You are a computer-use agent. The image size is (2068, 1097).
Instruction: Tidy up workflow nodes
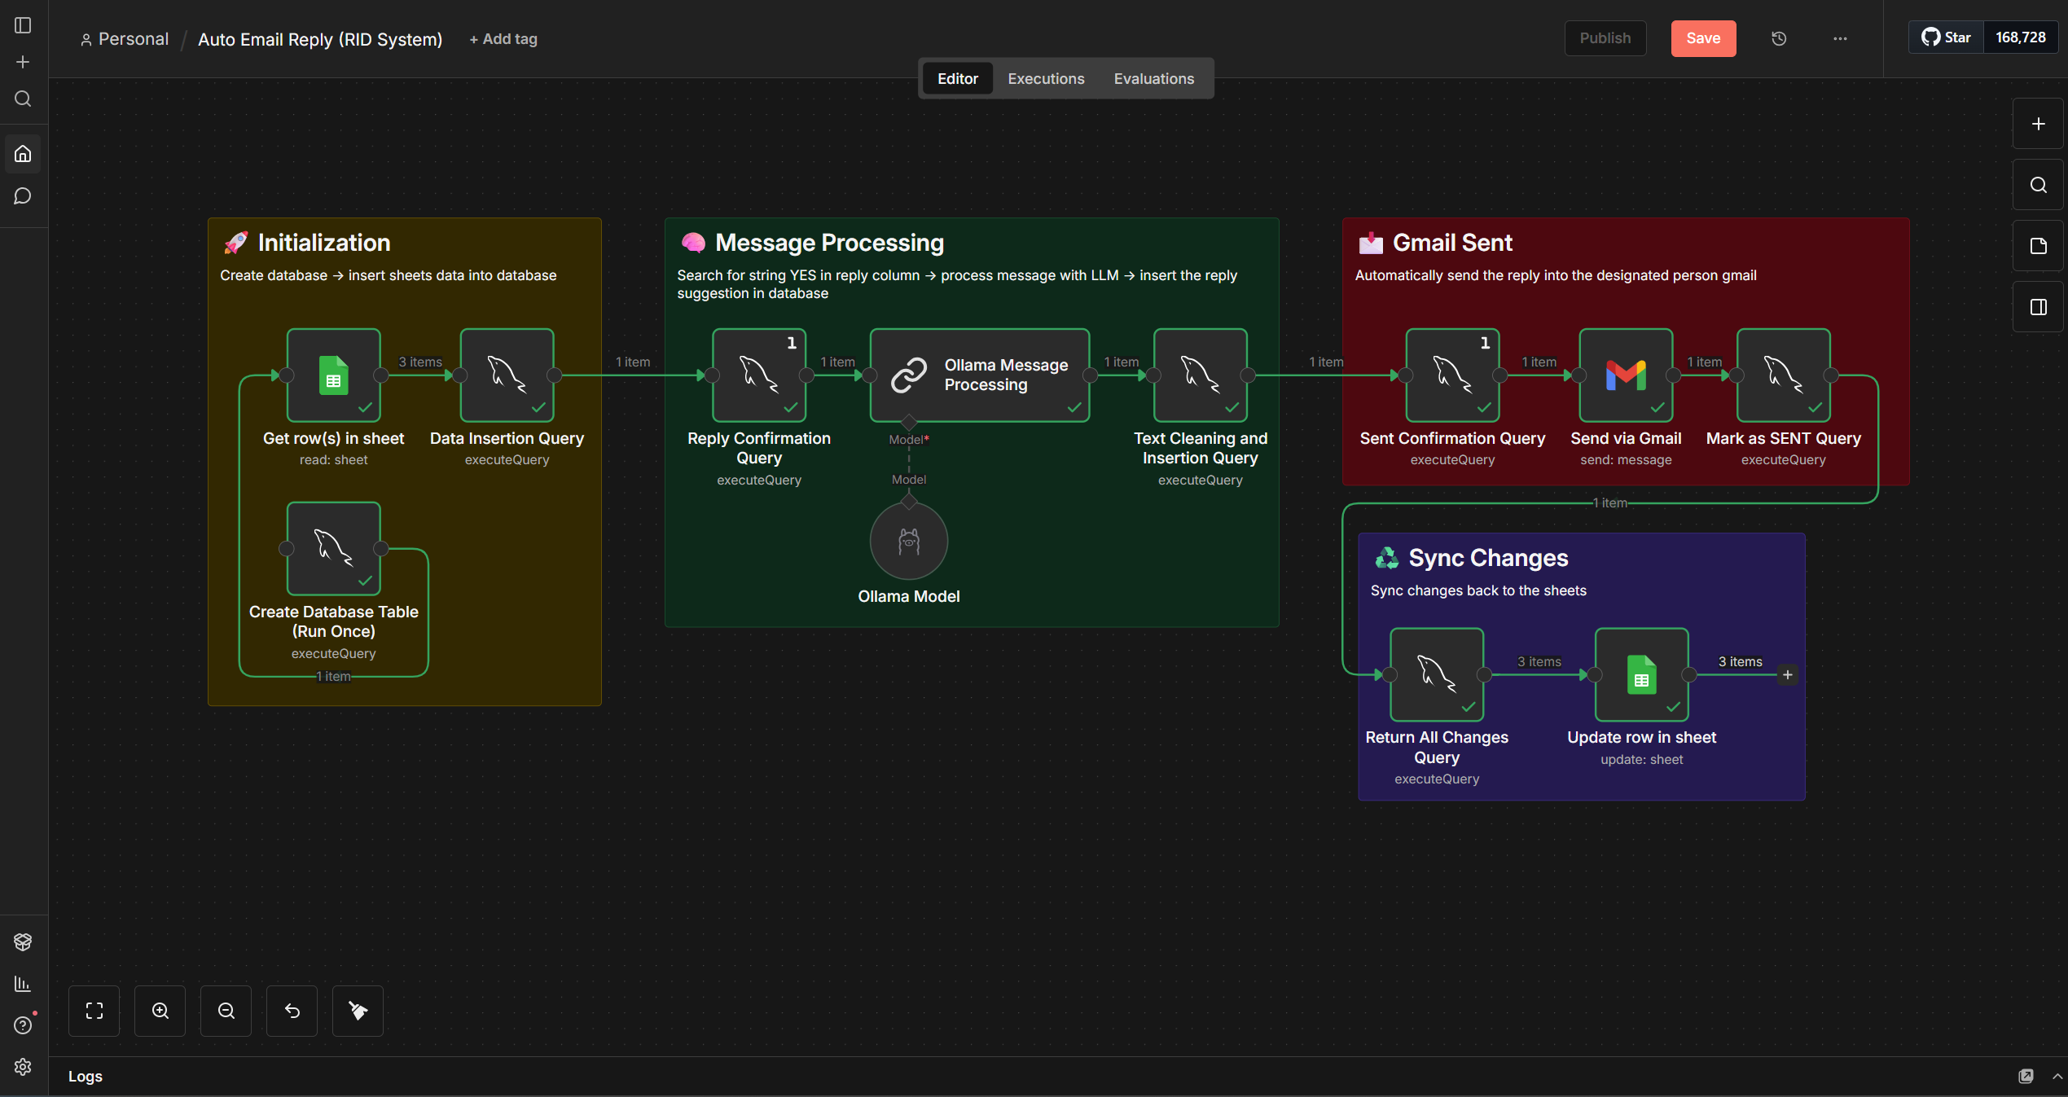tap(358, 1011)
